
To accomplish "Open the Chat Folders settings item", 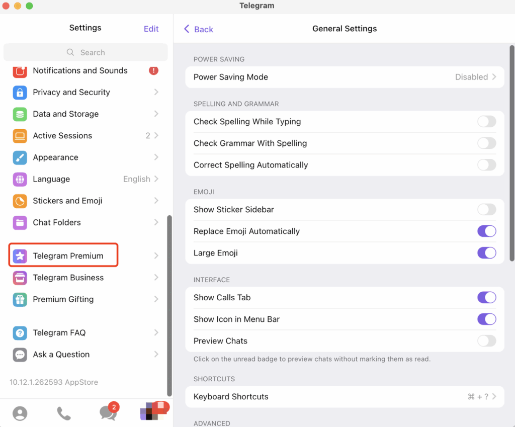I will tap(85, 222).
